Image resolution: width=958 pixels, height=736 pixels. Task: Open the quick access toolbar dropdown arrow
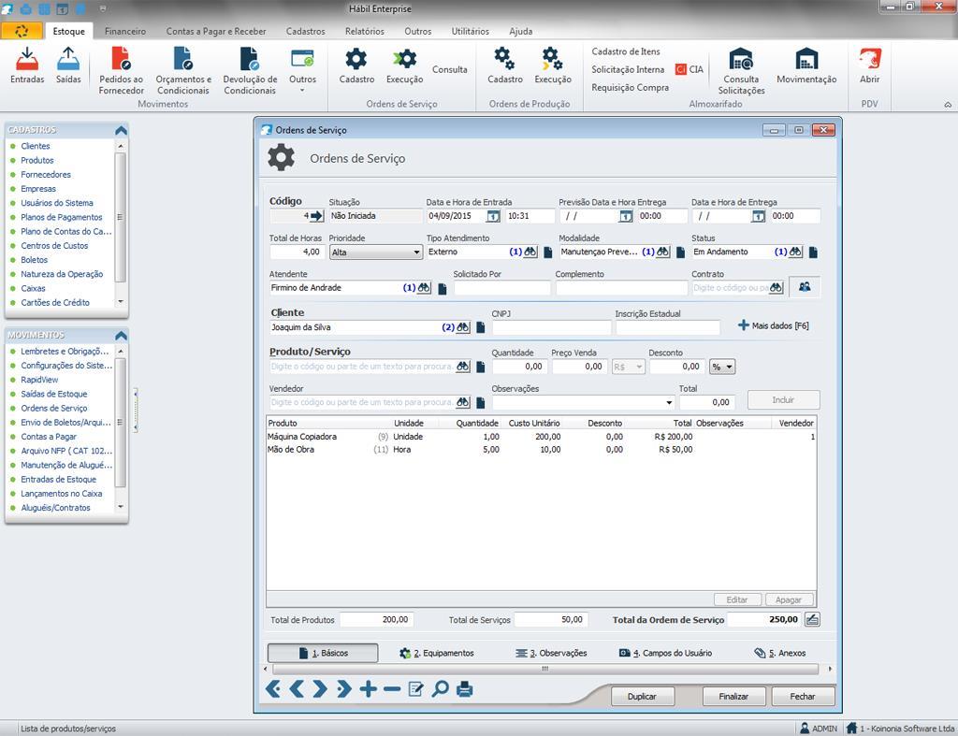[x=103, y=8]
